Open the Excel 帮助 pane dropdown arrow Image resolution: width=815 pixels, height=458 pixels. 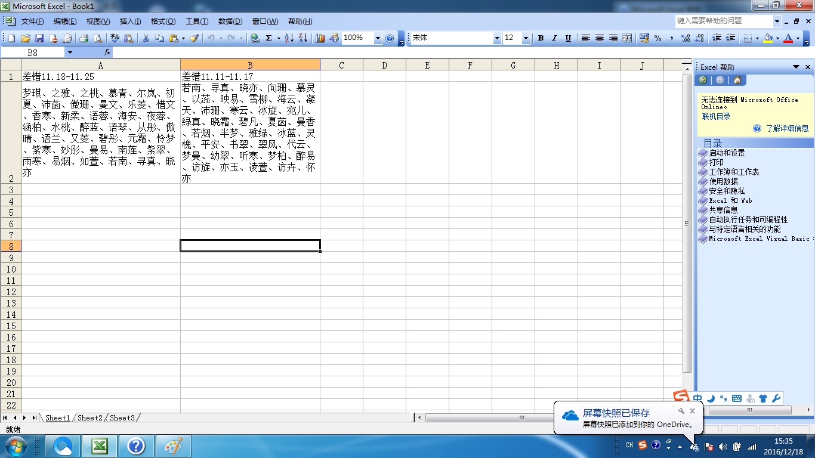click(x=796, y=67)
